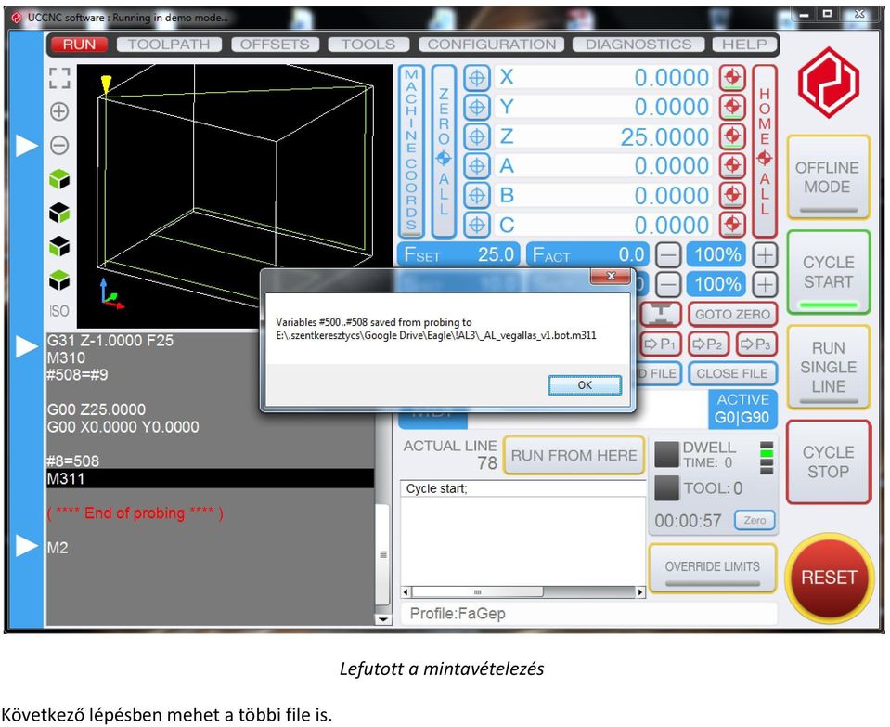Screen dimensions: 890x727
Task: Click the ACTIVE G0|G90 indicator
Action: (x=742, y=409)
